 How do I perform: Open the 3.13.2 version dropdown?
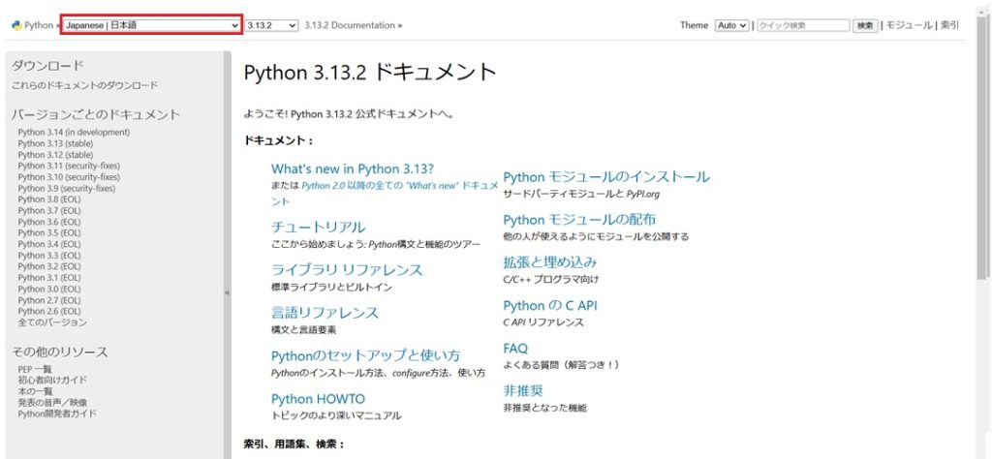[271, 25]
